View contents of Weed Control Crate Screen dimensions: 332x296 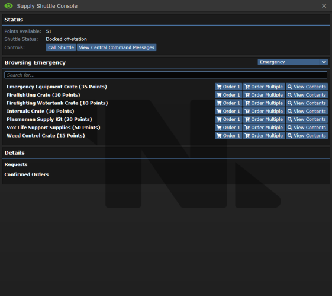click(x=307, y=136)
